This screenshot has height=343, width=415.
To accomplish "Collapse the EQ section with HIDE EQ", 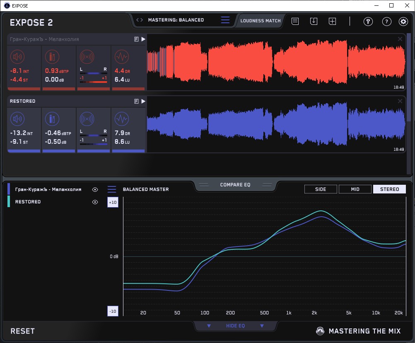I will click(x=235, y=326).
